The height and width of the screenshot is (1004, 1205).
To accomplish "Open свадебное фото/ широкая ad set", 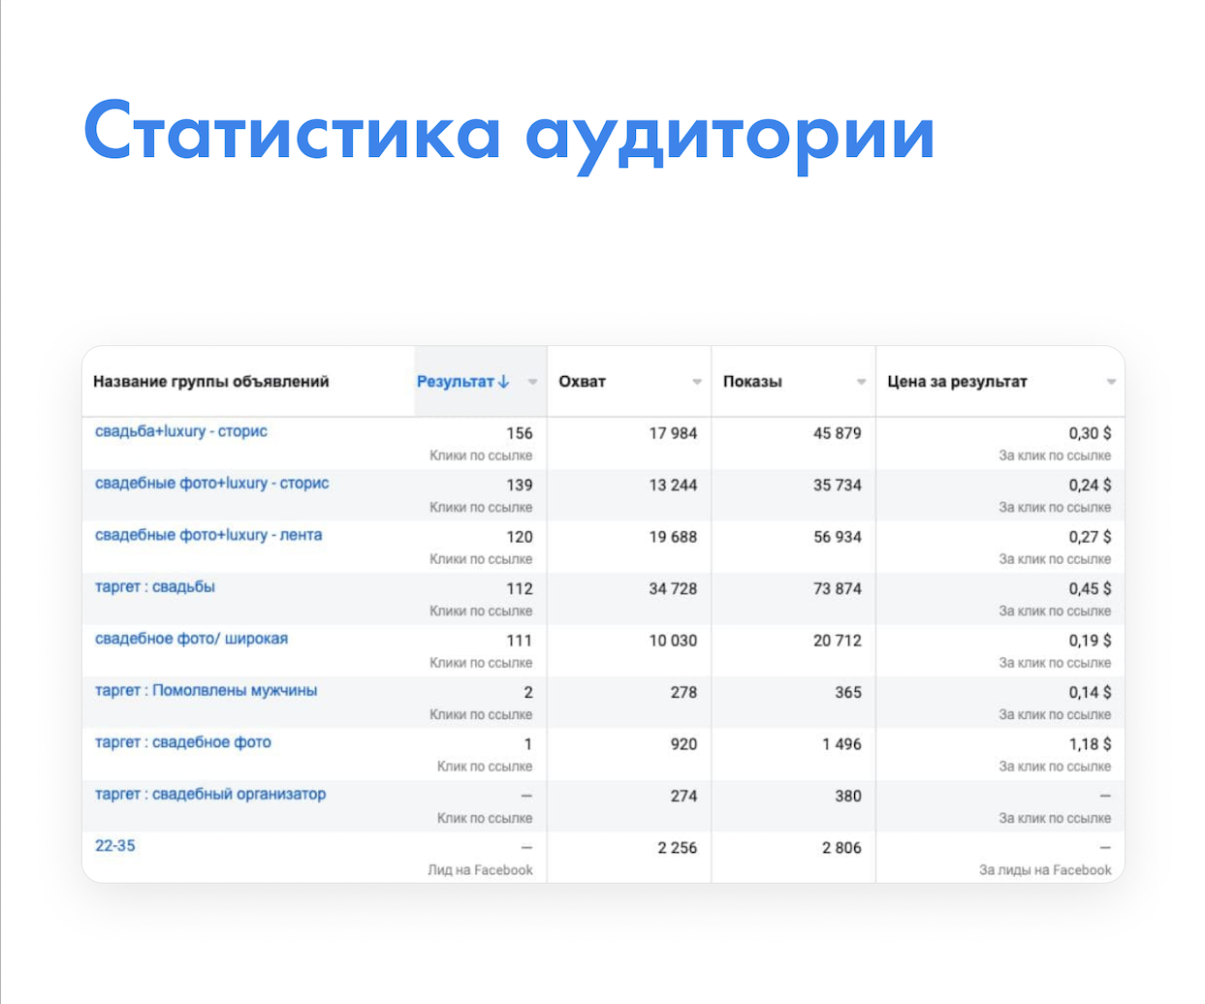I will (x=191, y=639).
